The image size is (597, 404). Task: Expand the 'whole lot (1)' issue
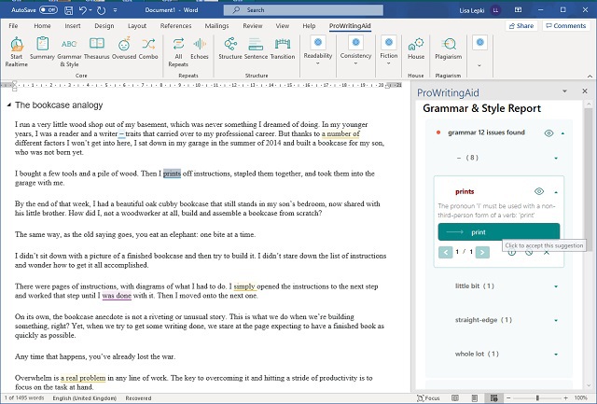pos(556,355)
